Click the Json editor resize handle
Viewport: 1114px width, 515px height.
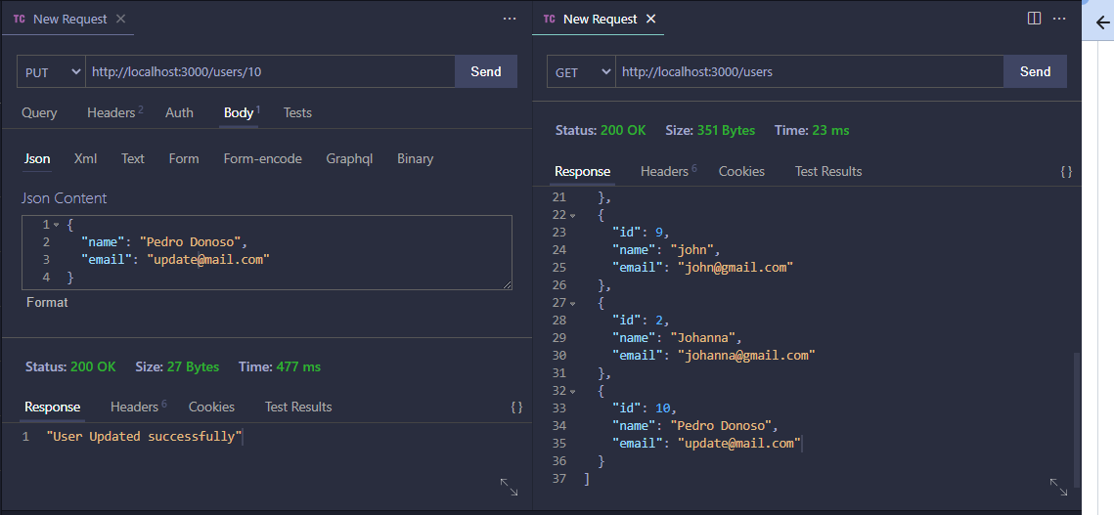pos(508,284)
